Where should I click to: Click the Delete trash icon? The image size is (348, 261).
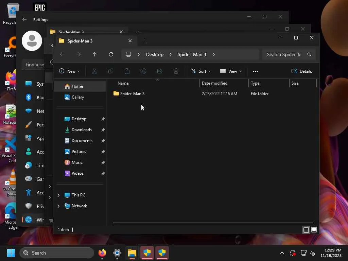(176, 71)
